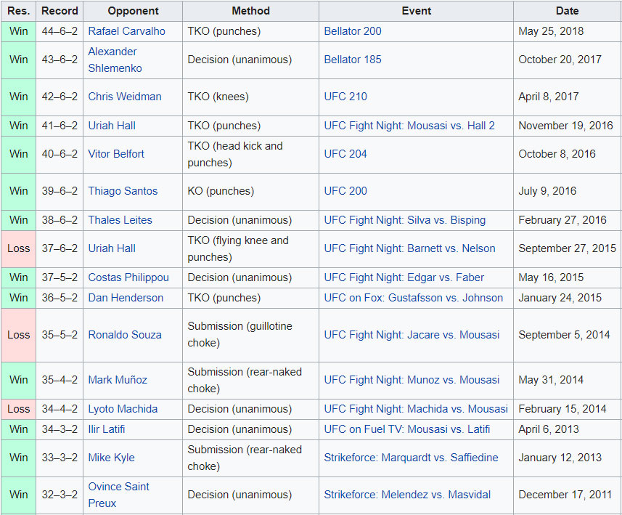The width and height of the screenshot is (622, 515).
Task: Open UFC Fight Night: Barnett vs. Nelson
Action: tap(409, 248)
